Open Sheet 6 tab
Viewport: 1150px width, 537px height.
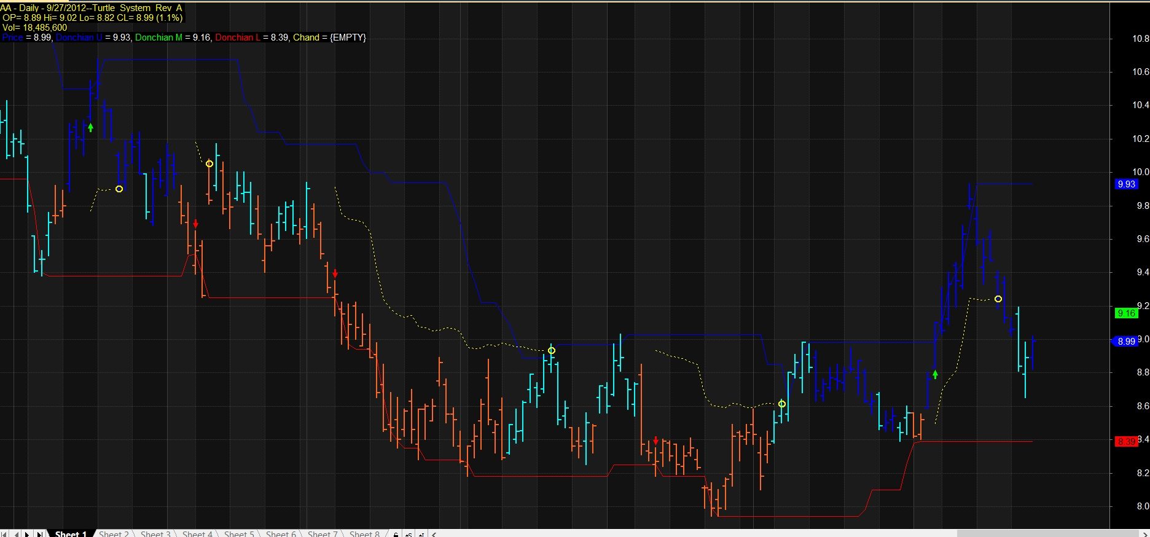tap(281, 534)
